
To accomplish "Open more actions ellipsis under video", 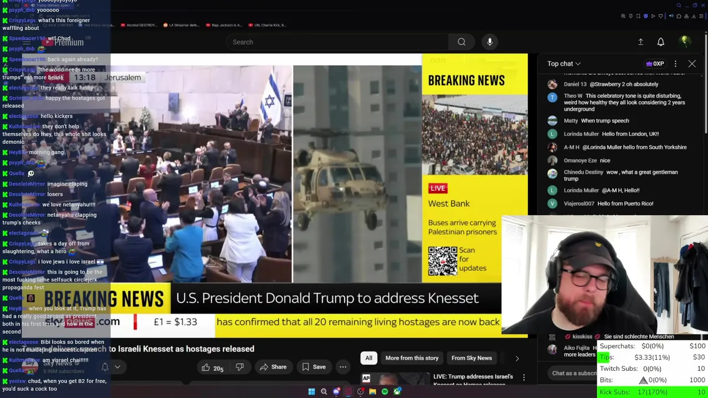I will (x=343, y=367).
